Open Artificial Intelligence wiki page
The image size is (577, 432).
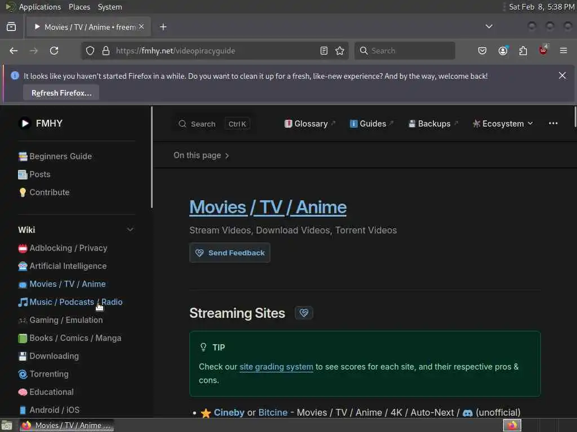(63, 266)
